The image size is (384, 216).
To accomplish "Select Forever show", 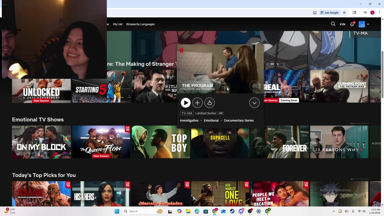I will point(280,142).
